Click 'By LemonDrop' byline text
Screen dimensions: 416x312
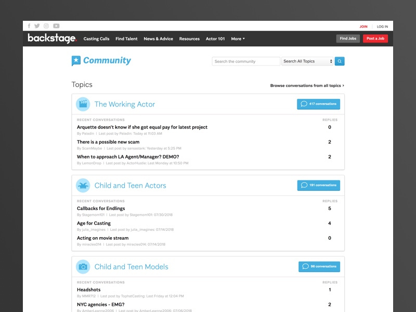tap(89, 163)
